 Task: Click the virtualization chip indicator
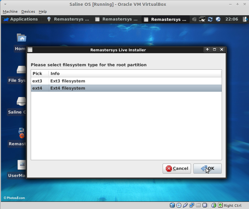coord(205,205)
